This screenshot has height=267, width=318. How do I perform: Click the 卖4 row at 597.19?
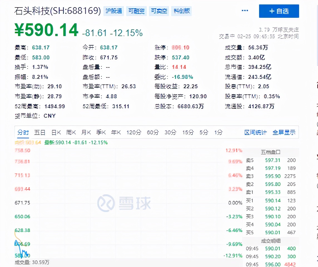[x=271, y=168]
